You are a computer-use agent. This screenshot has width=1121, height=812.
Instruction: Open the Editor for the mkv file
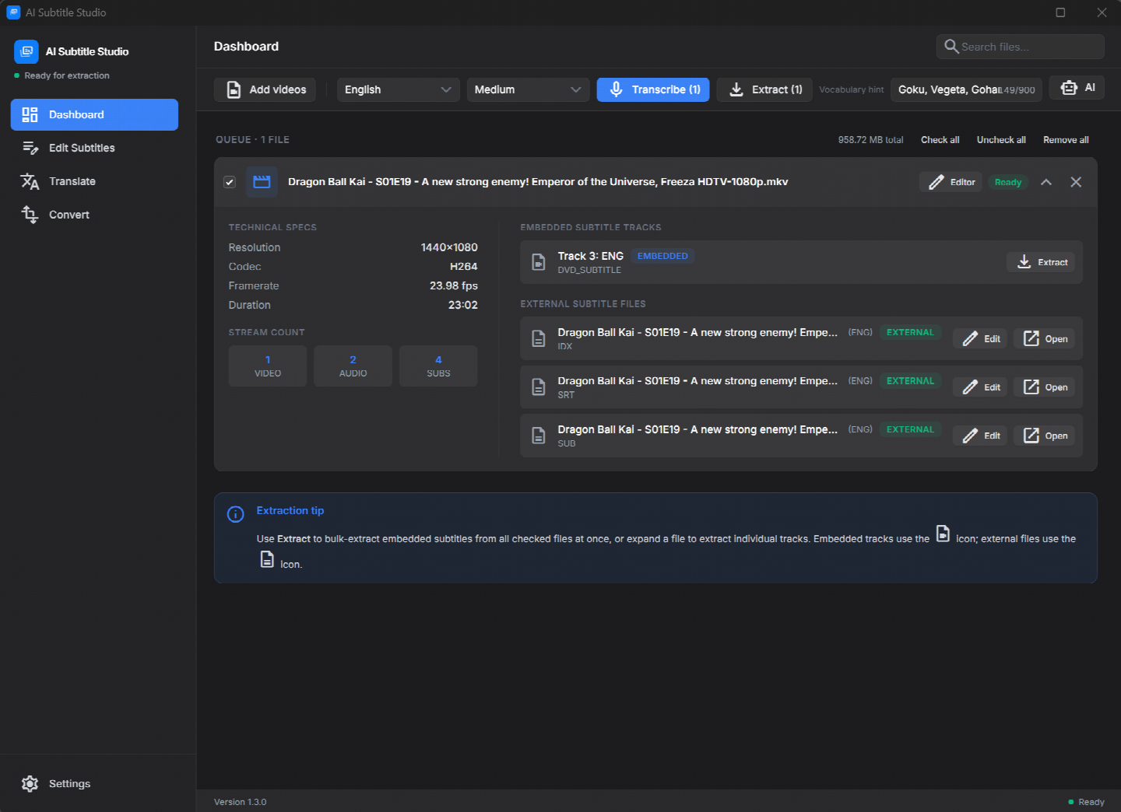951,182
